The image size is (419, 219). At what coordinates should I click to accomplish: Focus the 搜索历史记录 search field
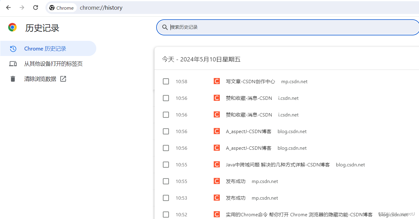[x=288, y=27]
